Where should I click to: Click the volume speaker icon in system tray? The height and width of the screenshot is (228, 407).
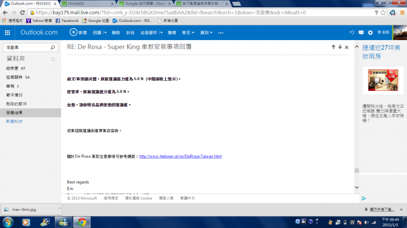click(366, 222)
